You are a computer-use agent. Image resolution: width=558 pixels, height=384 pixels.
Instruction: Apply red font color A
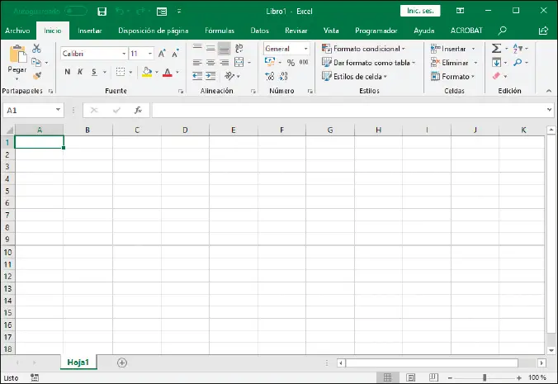point(168,72)
